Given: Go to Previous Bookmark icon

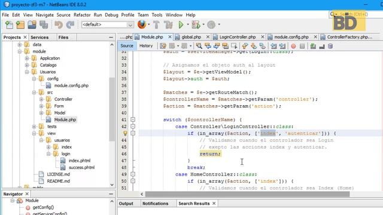Looking at the screenshot, I should coord(245,46).
